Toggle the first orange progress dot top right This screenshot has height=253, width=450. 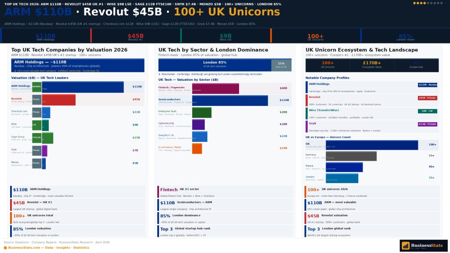414,3
